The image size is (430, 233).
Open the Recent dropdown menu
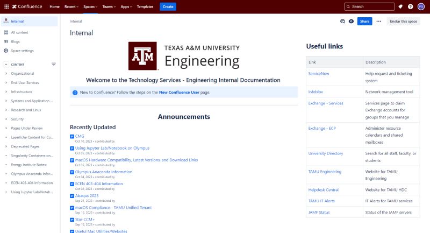tap(71, 6)
